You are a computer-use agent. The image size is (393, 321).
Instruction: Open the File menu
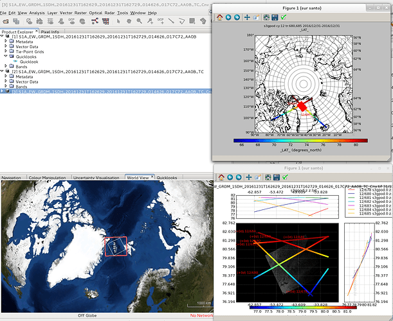[x=3, y=13]
